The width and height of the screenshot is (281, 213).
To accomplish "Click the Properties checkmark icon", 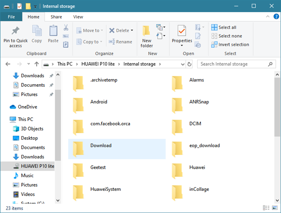I will pos(182,30).
